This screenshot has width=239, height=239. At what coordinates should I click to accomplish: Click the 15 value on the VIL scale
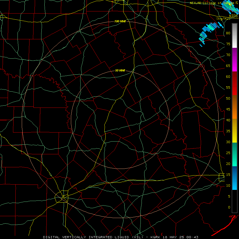pyautogui.click(x=228, y=175)
